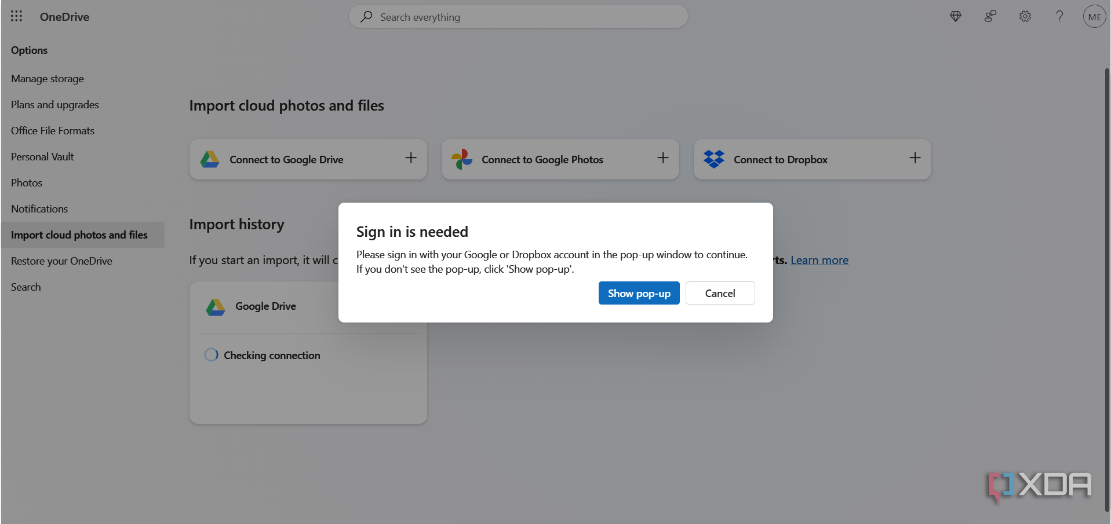Image resolution: width=1111 pixels, height=524 pixels.
Task: Cancel the sign-in dialog
Action: pyautogui.click(x=720, y=293)
